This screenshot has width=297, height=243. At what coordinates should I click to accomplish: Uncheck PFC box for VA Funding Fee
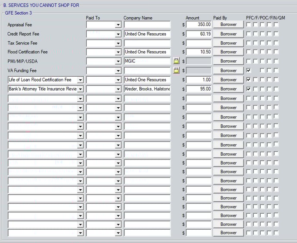tap(249, 70)
